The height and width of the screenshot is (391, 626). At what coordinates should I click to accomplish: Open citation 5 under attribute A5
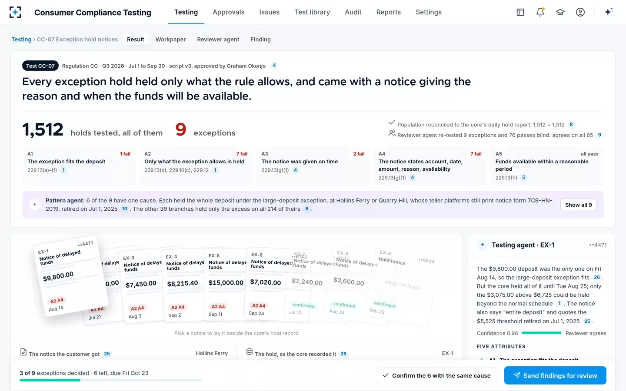coord(523,178)
